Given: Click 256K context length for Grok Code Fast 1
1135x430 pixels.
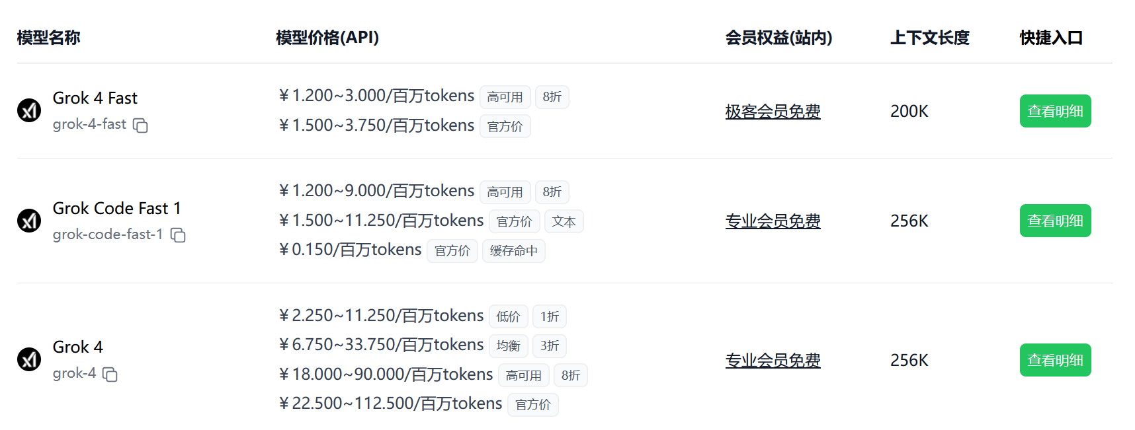Looking at the screenshot, I should tap(909, 221).
